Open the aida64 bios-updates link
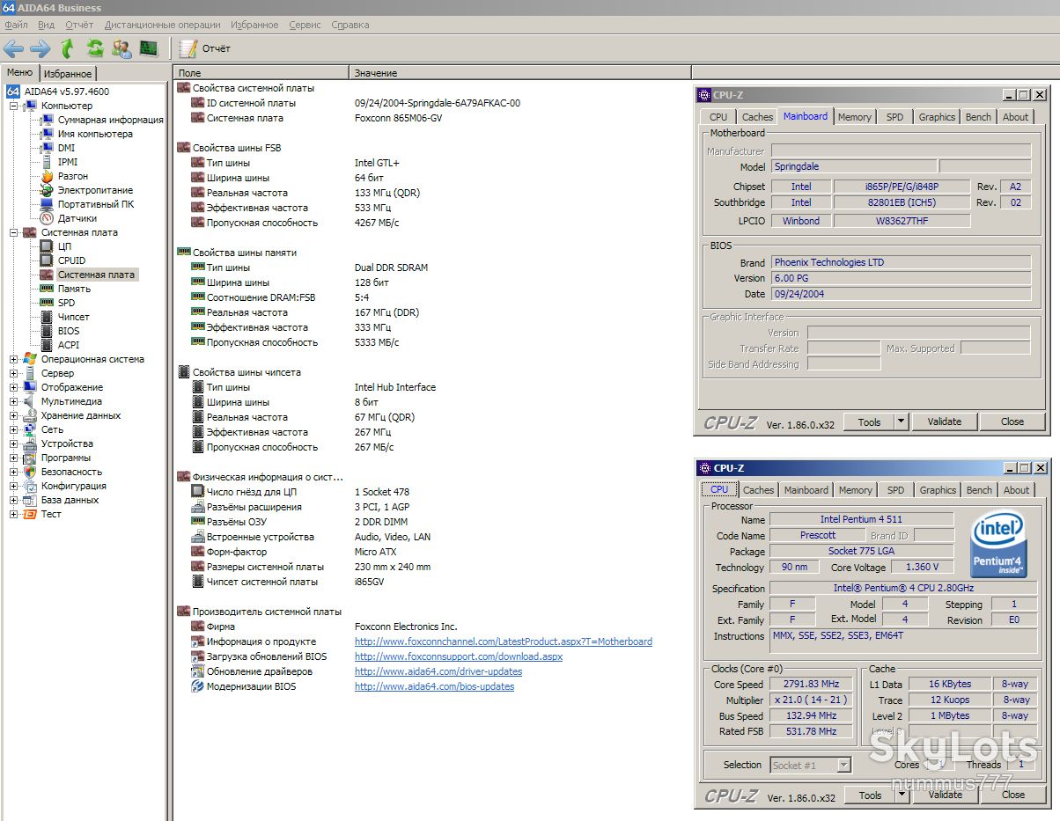The height and width of the screenshot is (821, 1060). pyautogui.click(x=434, y=686)
